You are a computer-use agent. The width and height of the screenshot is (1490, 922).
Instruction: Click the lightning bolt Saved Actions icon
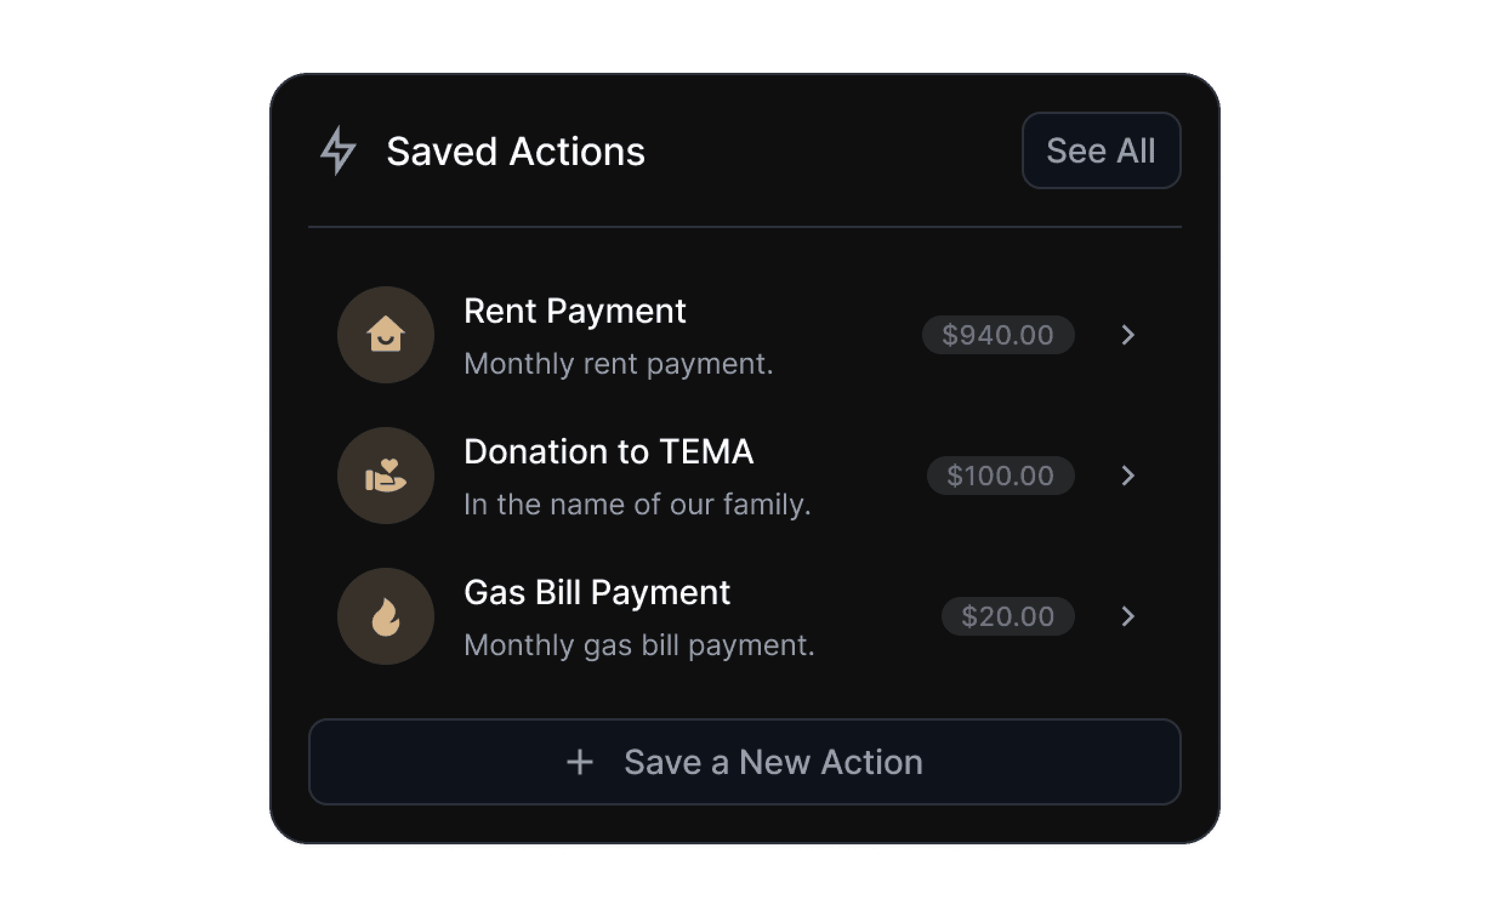[340, 151]
